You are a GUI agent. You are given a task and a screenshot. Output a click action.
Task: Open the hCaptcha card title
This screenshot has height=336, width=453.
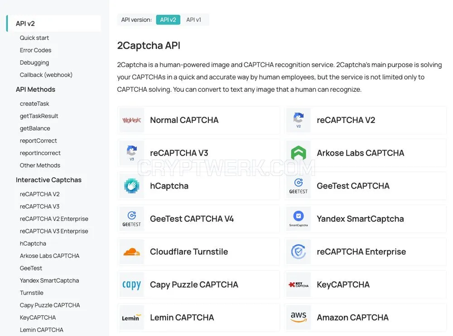click(169, 186)
